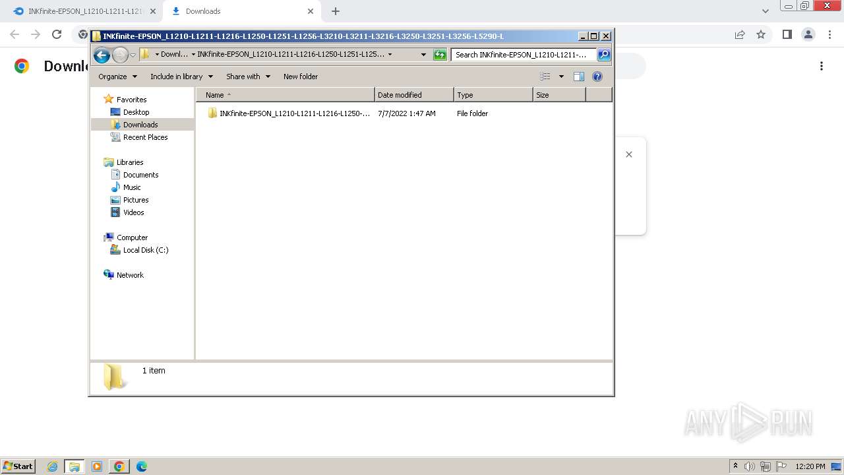Viewport: 844px width, 475px height.
Task: Open the Videos library
Action: pyautogui.click(x=133, y=212)
